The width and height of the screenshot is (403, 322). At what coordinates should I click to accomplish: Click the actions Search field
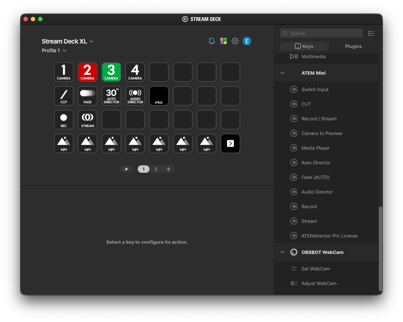point(321,33)
